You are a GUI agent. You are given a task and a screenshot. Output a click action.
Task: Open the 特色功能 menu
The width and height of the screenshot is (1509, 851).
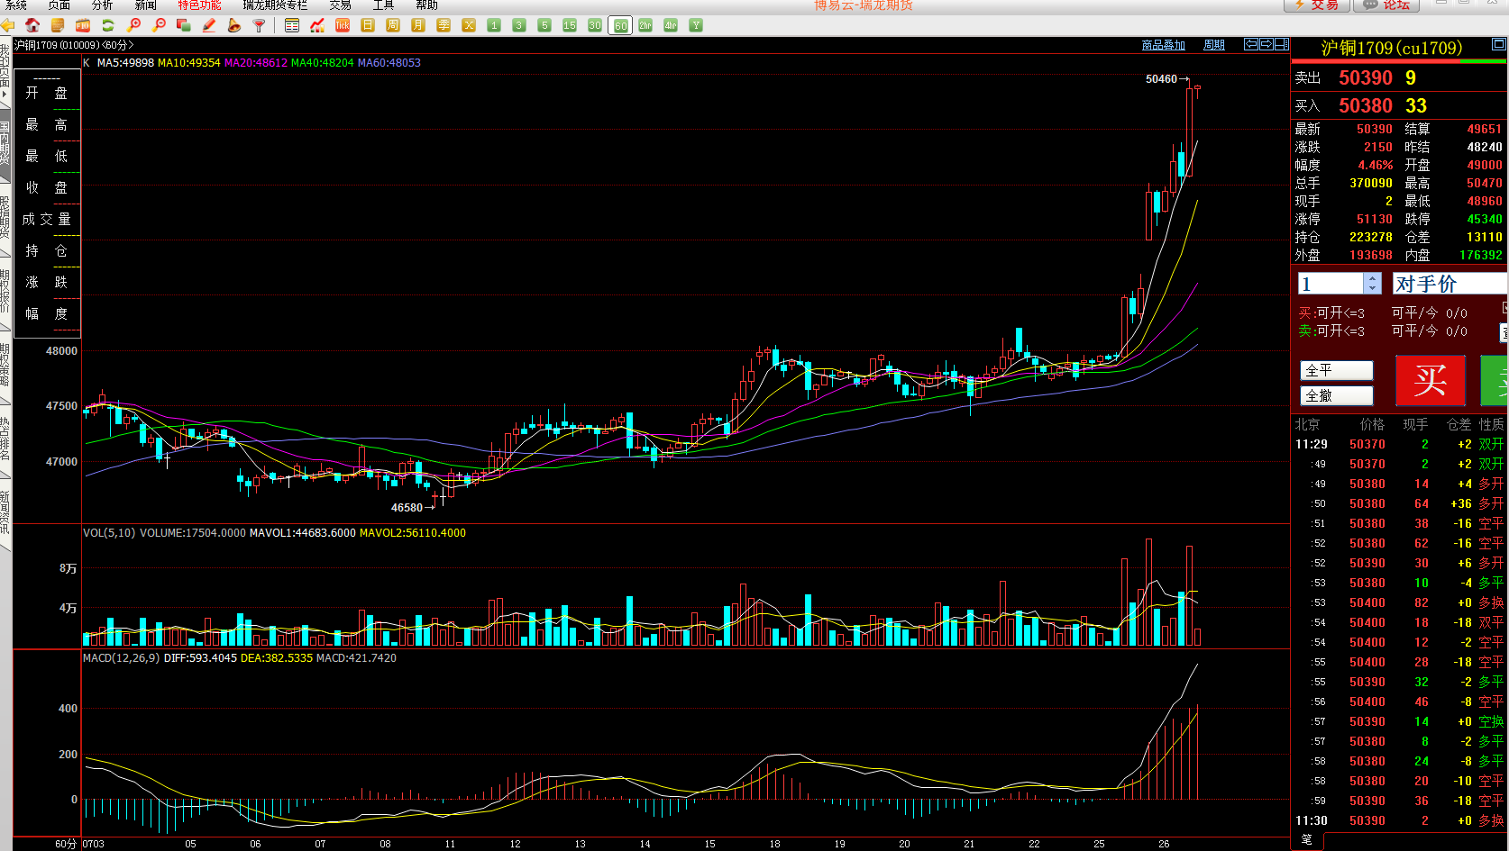199,5
